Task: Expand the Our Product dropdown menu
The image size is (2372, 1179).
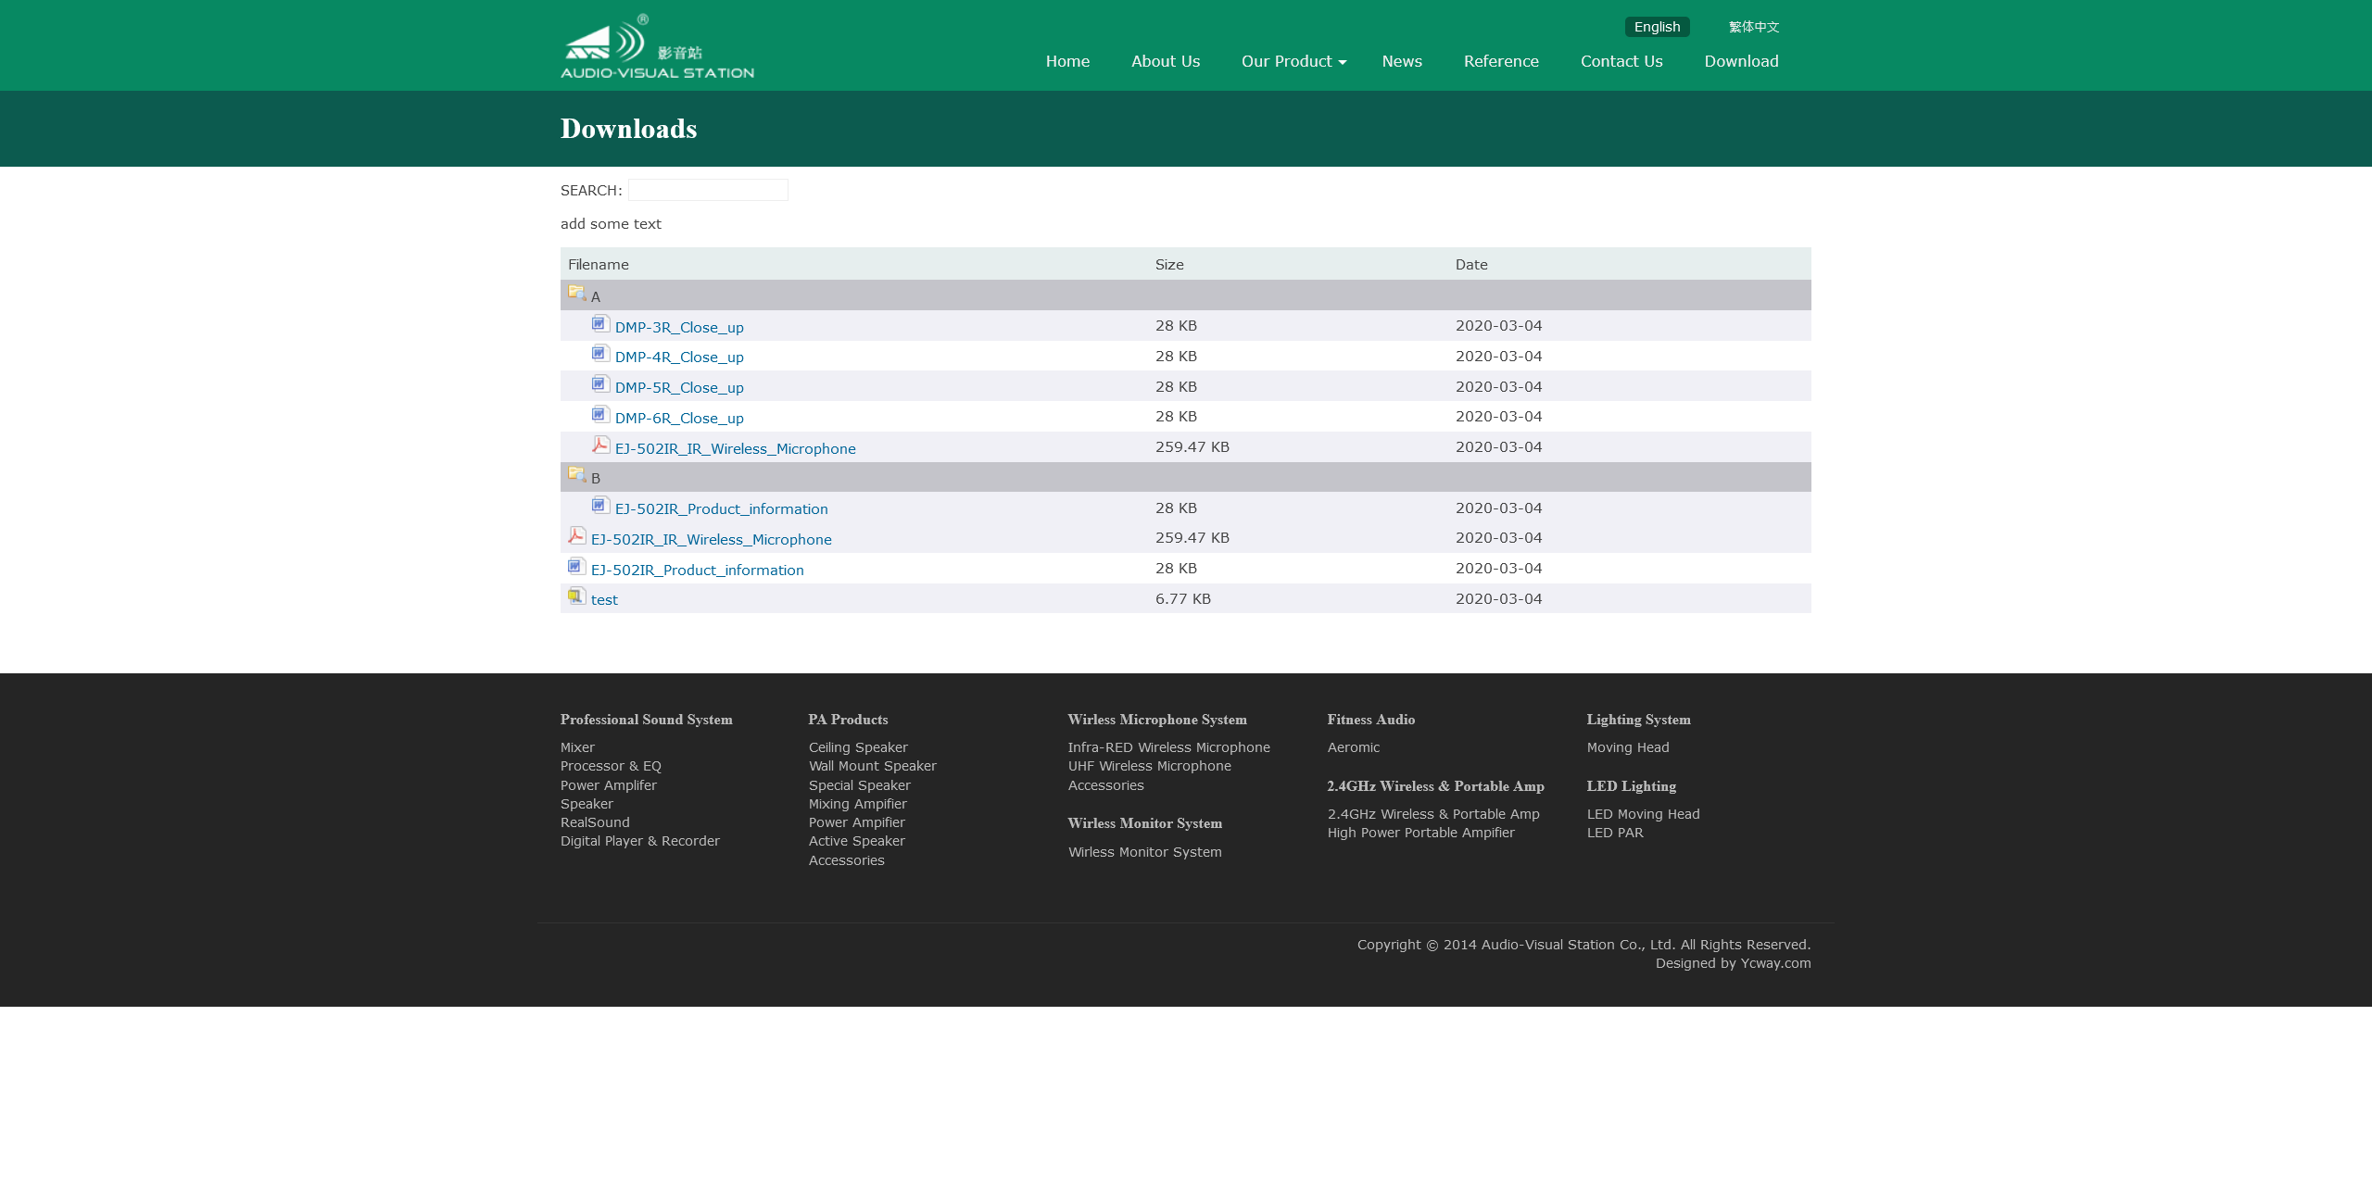Action: [x=1293, y=61]
